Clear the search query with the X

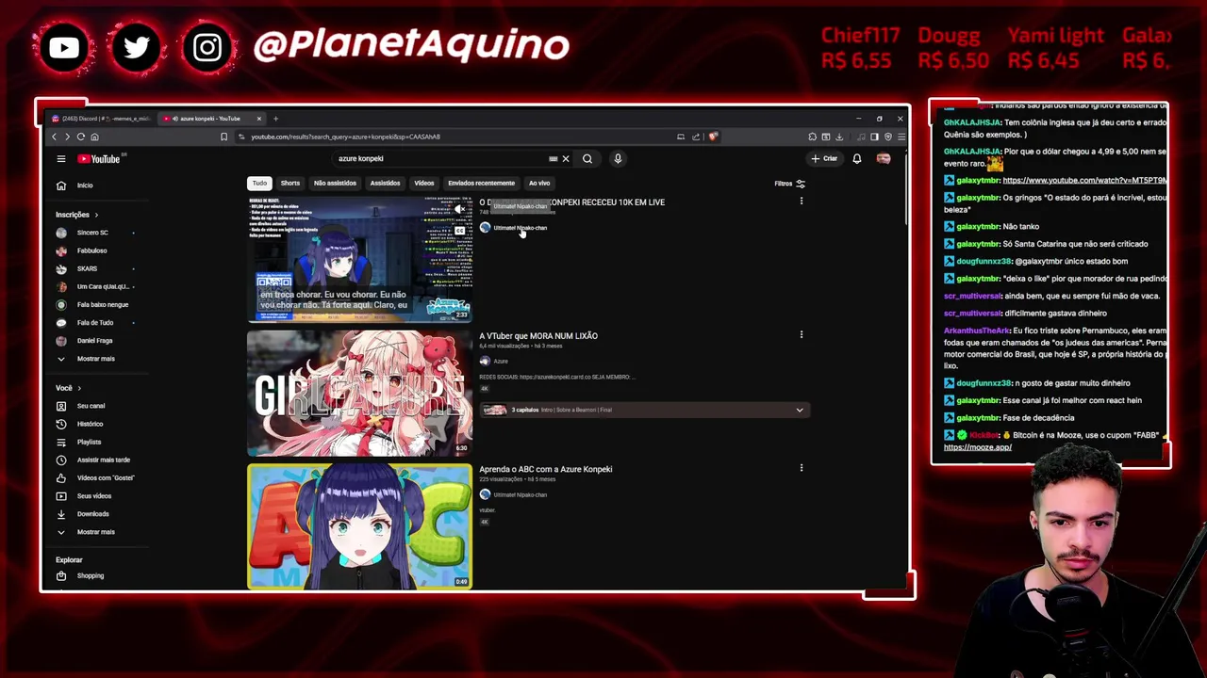[x=566, y=159]
